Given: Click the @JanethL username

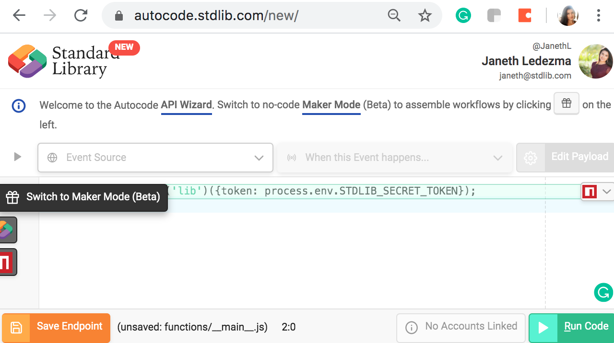Looking at the screenshot, I should [552, 46].
